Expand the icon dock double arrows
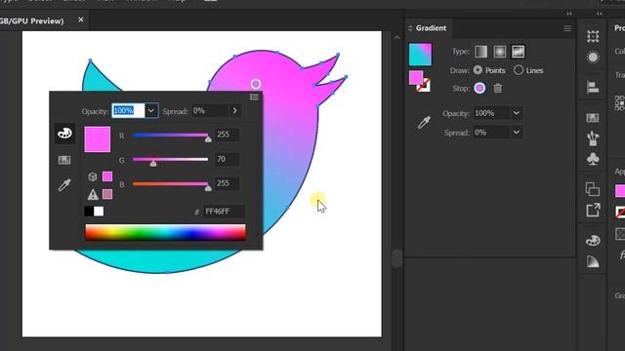 (x=599, y=14)
